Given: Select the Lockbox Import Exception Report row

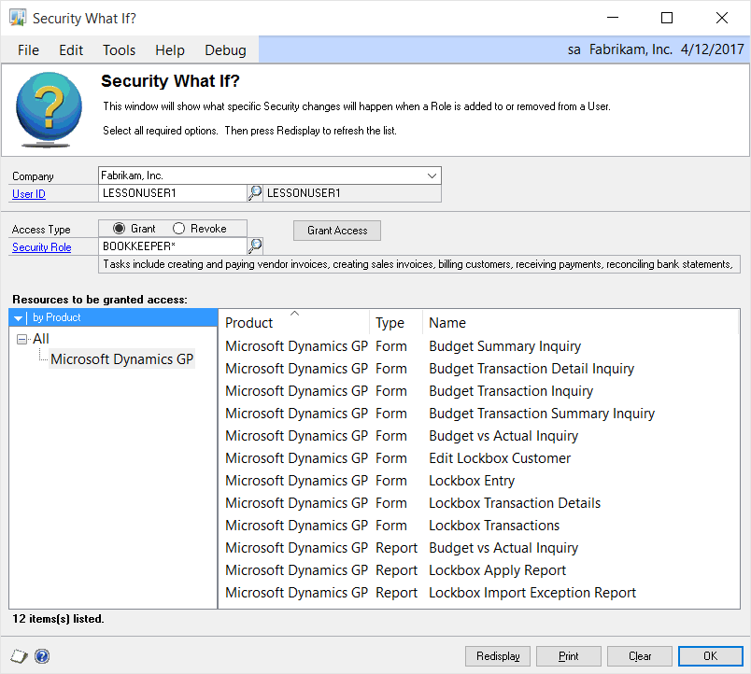Looking at the screenshot, I should coord(479,593).
